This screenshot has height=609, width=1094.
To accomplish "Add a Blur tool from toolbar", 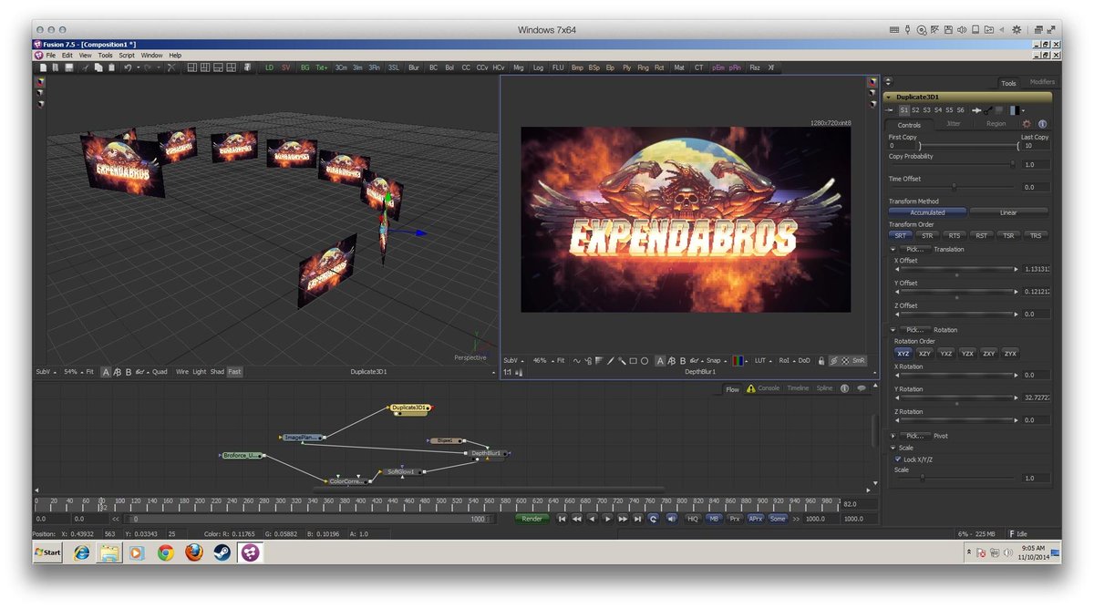I will (x=414, y=67).
